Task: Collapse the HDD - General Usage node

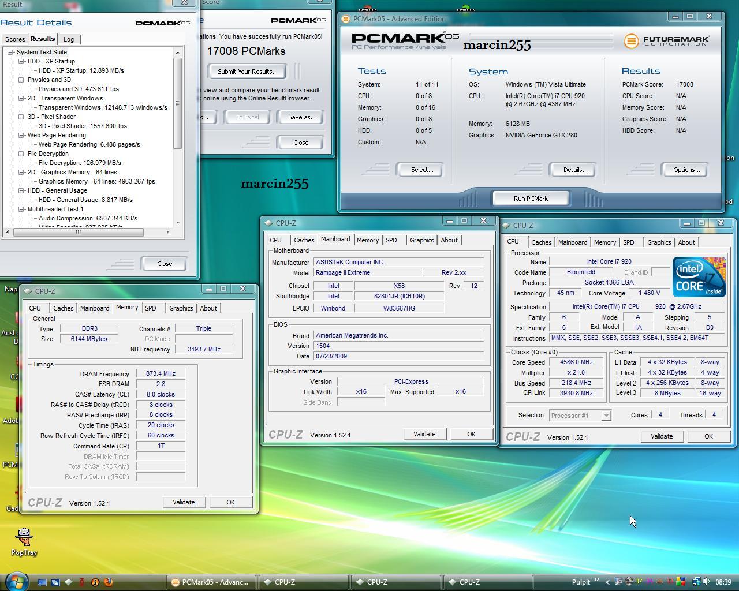Action: coord(21,190)
